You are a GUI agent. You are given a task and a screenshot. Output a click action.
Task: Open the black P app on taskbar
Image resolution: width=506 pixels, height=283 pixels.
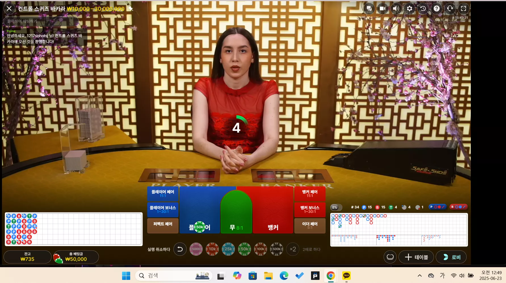(315, 276)
